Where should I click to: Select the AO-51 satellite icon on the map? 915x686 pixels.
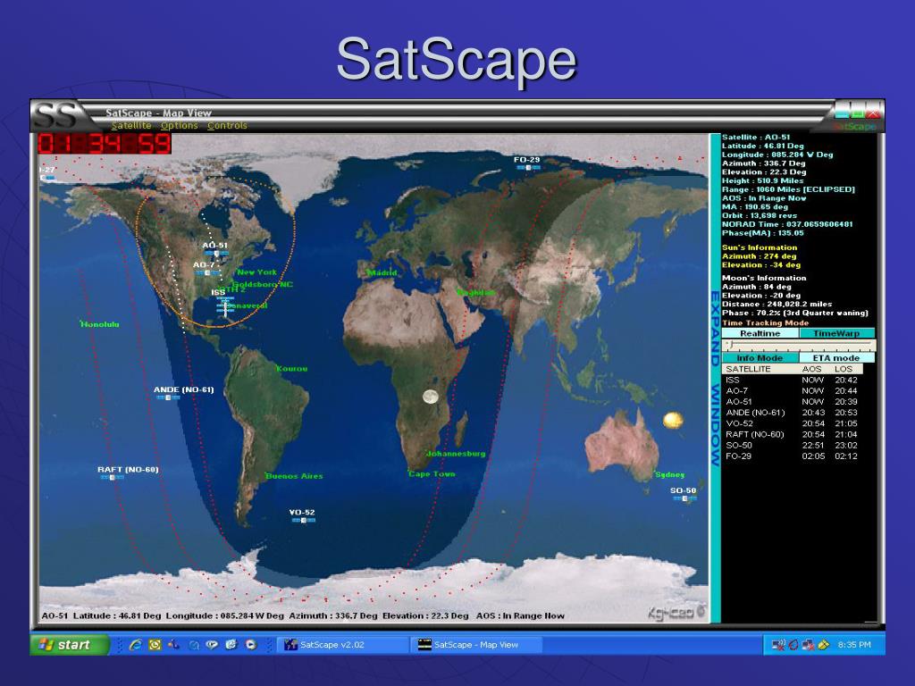point(216,254)
